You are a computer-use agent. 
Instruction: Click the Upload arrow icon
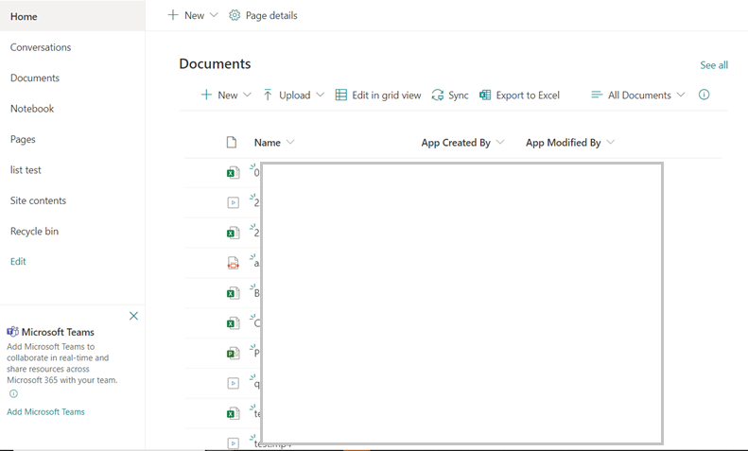(x=268, y=95)
